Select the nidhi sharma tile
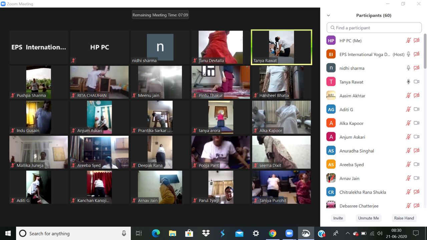 (160, 47)
